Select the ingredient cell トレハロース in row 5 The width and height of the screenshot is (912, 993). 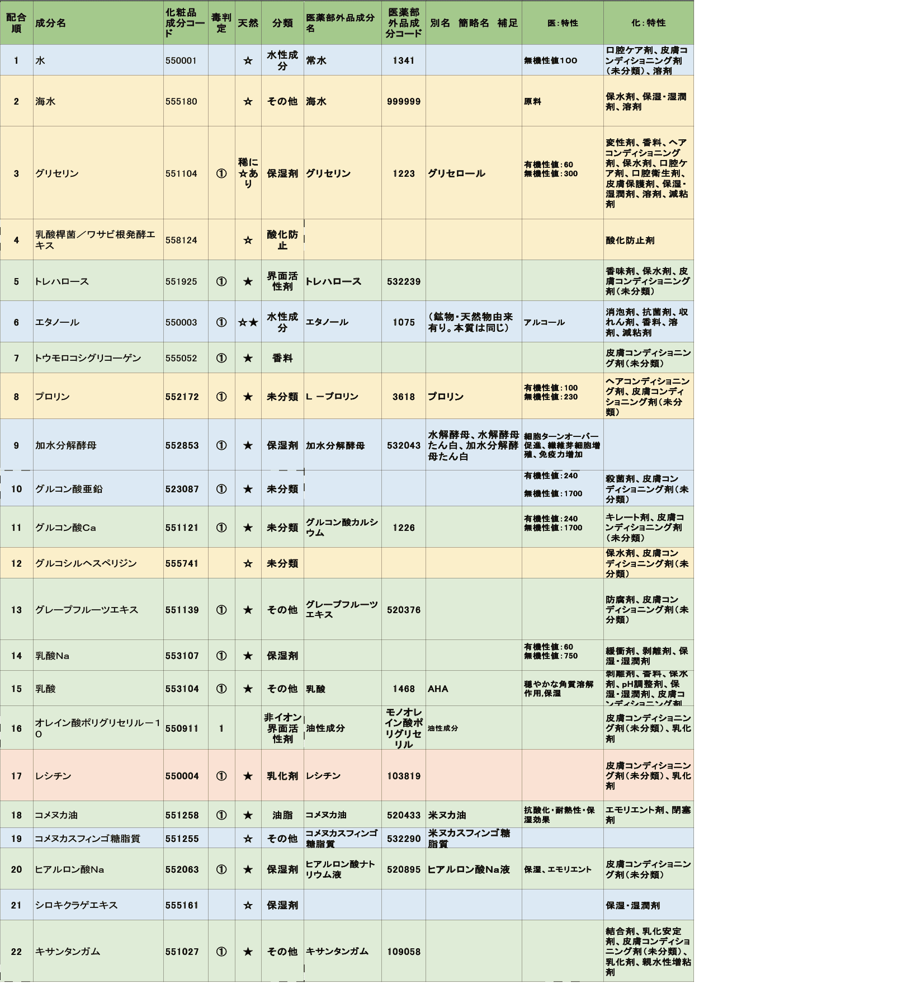(98, 281)
